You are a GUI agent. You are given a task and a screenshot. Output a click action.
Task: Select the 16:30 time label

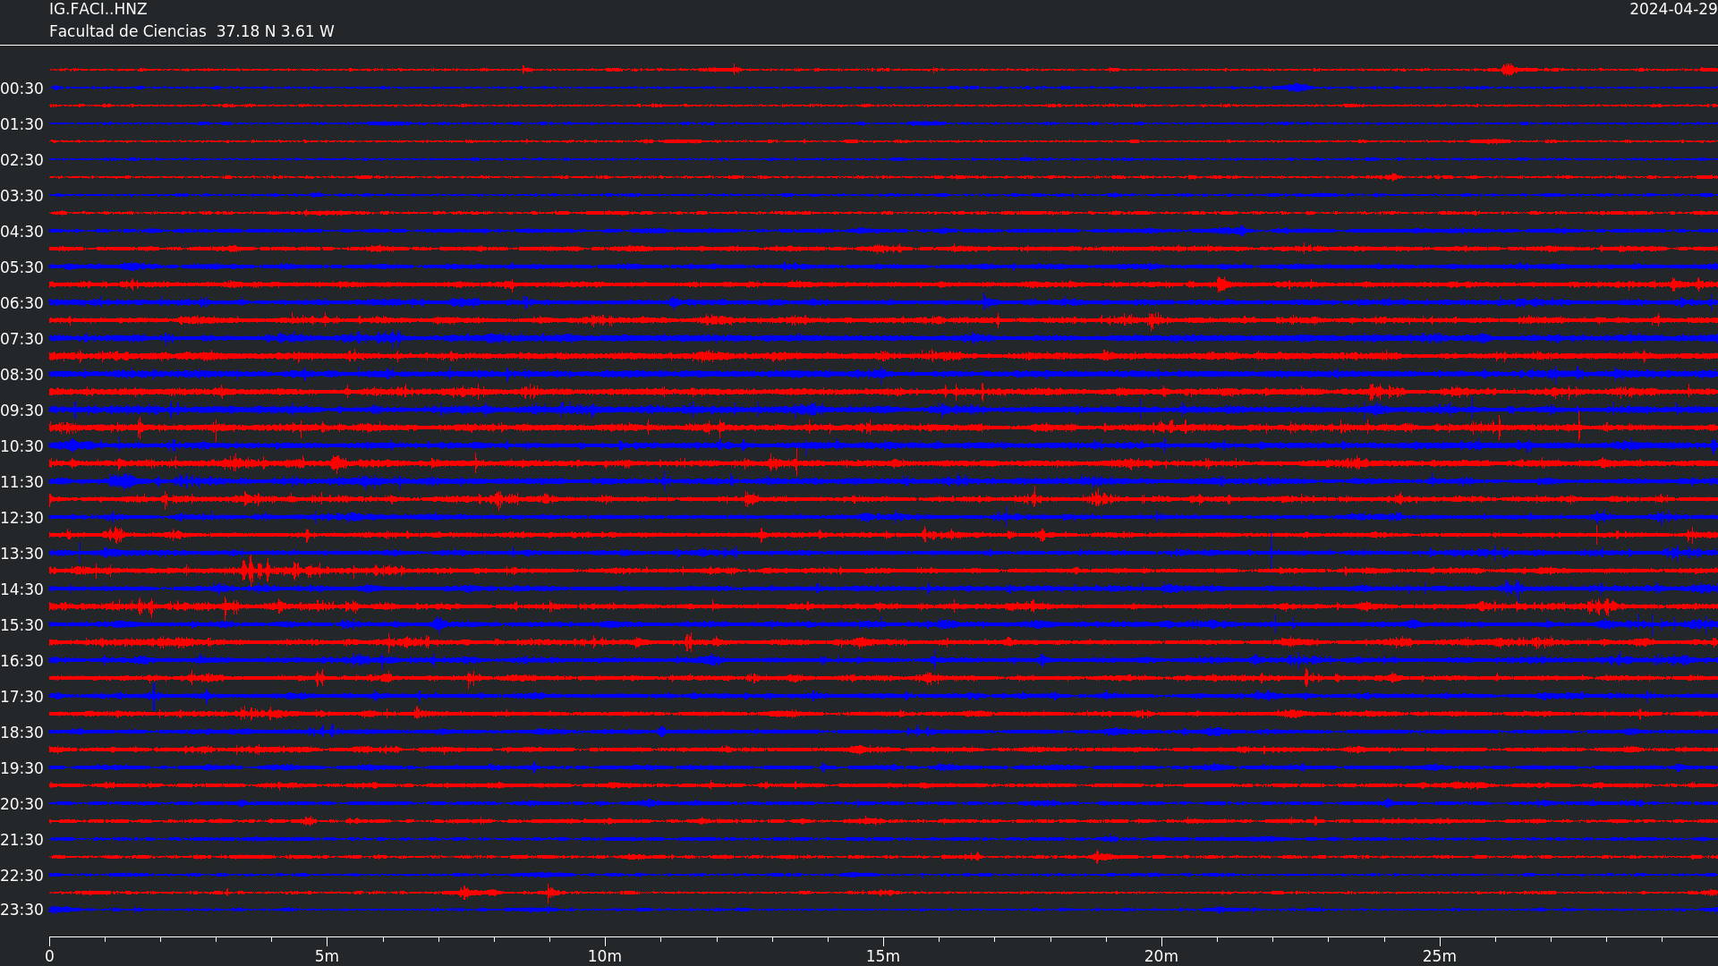(22, 661)
